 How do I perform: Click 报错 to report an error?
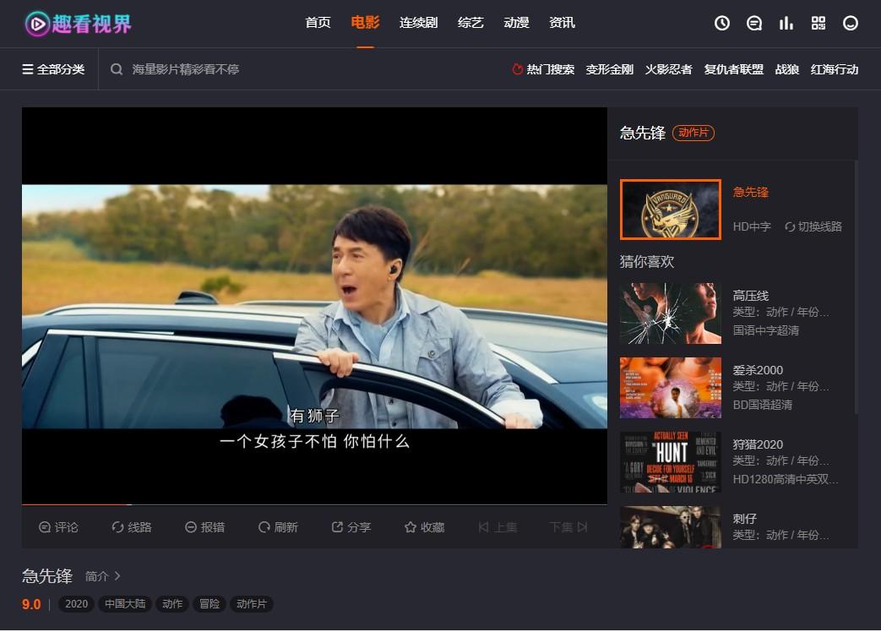[x=204, y=527]
